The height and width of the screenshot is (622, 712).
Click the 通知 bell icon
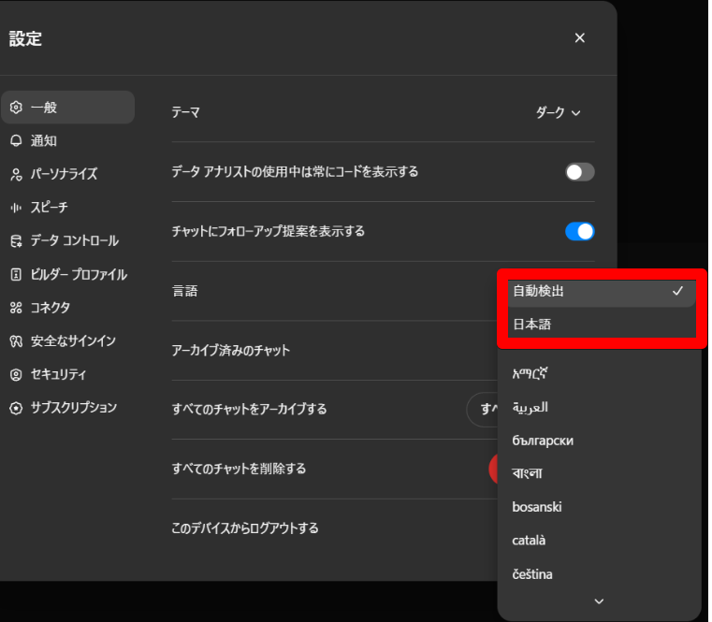16,140
